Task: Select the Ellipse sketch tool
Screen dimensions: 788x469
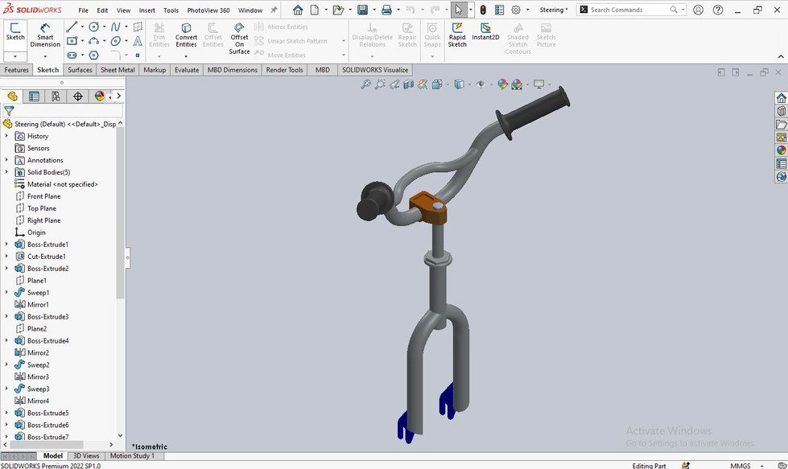Action: point(116,41)
